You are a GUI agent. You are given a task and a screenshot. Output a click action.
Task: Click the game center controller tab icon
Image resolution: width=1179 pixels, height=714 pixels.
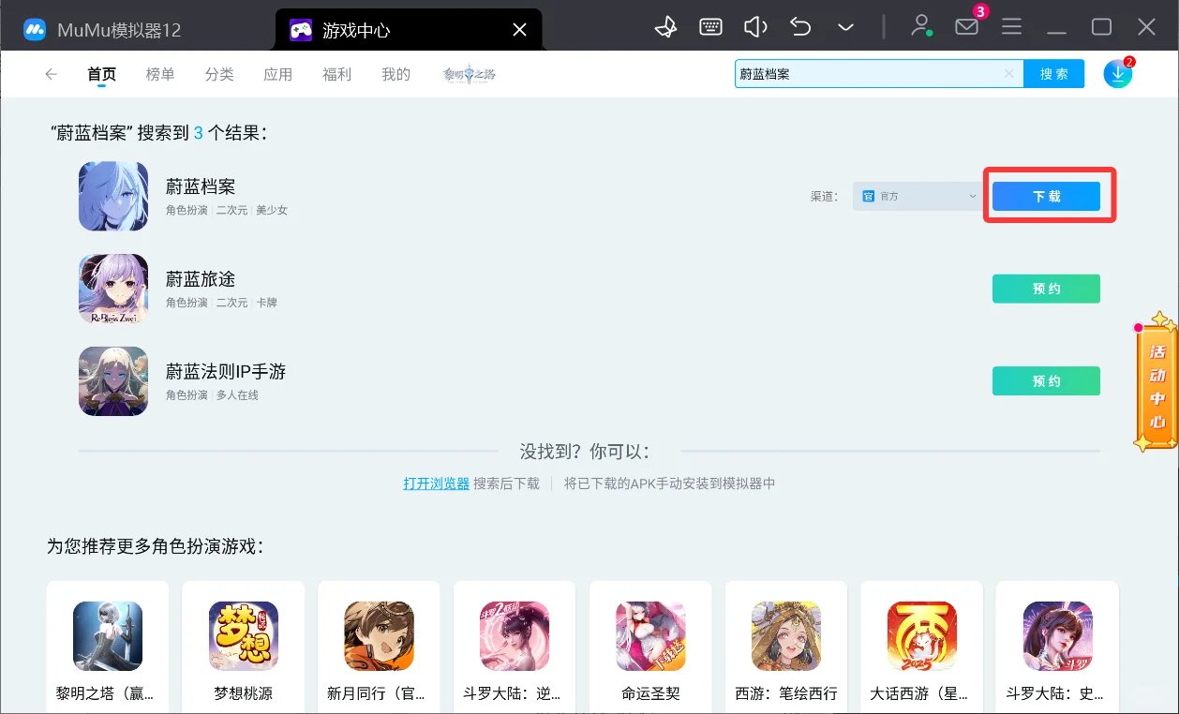coord(301,30)
